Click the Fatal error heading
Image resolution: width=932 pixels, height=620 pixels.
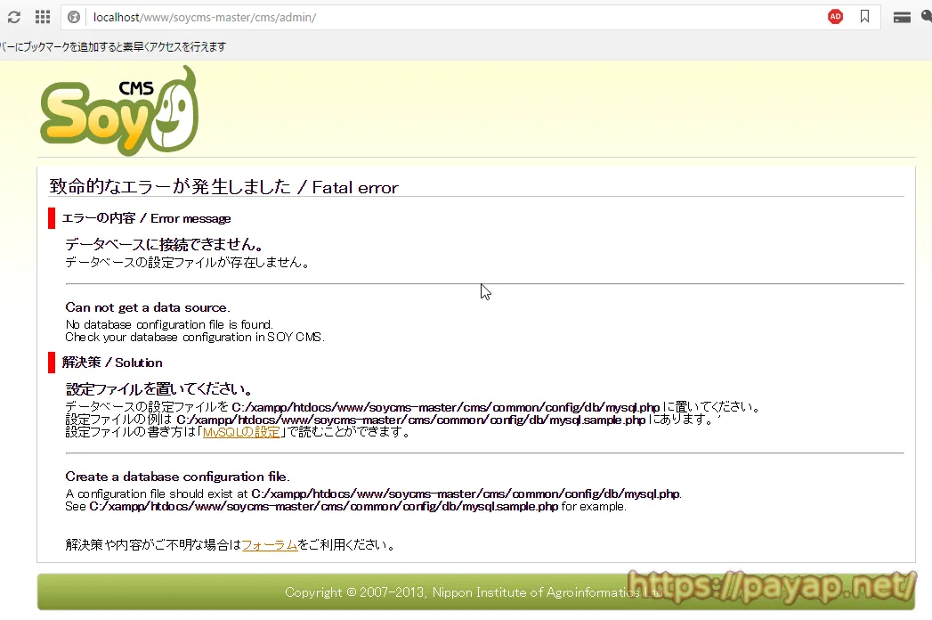coord(223,187)
